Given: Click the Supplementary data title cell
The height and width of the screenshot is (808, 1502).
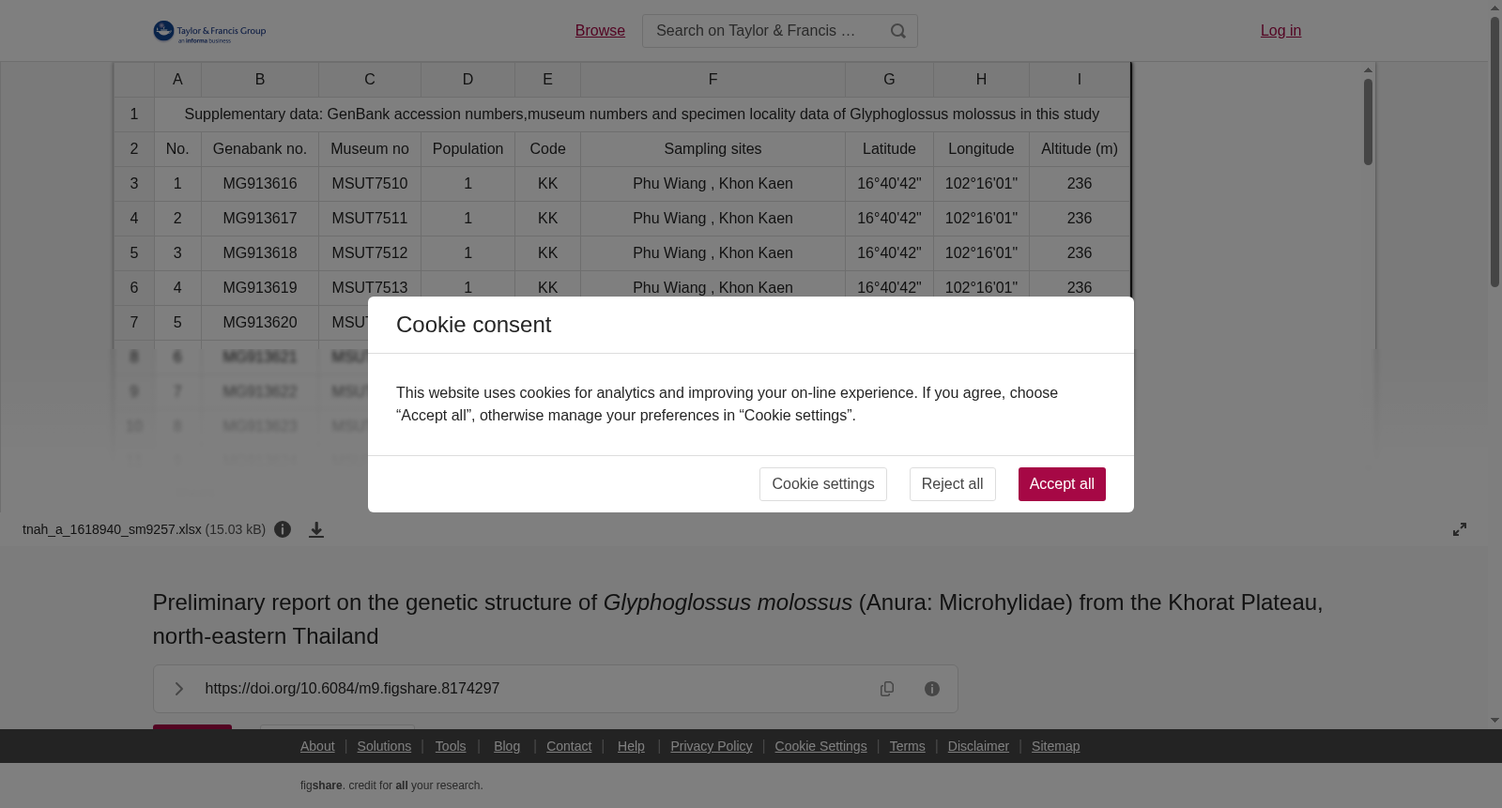Looking at the screenshot, I should coord(642,114).
